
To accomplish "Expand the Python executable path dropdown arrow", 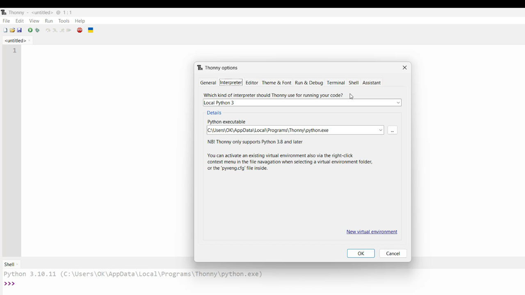I will point(381,130).
